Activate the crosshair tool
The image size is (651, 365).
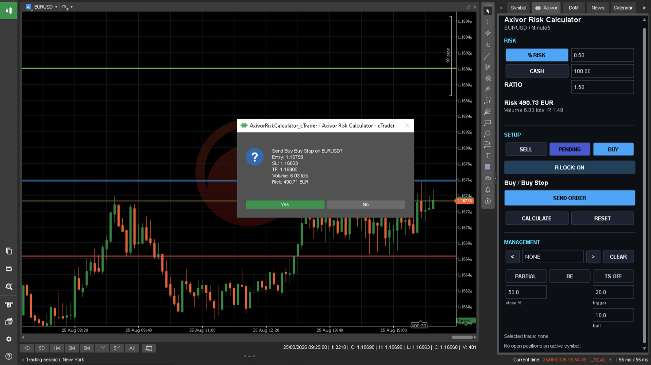(x=488, y=22)
